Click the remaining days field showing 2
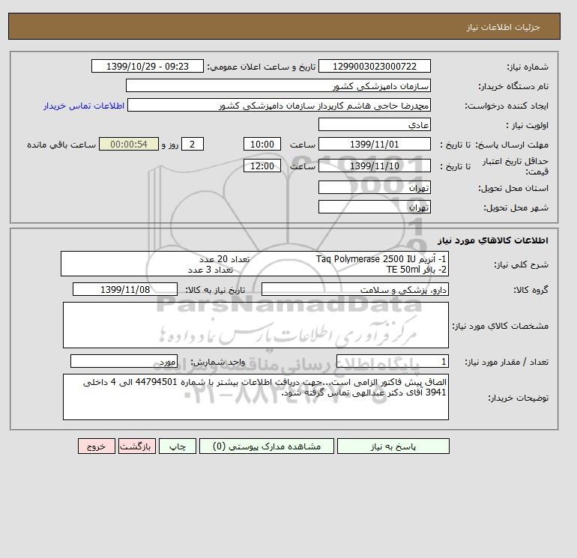 coord(193,145)
